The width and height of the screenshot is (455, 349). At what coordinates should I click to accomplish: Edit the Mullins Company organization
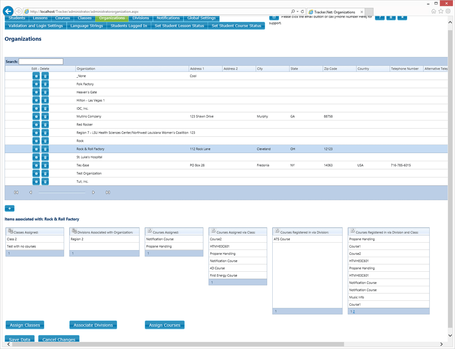click(x=36, y=116)
